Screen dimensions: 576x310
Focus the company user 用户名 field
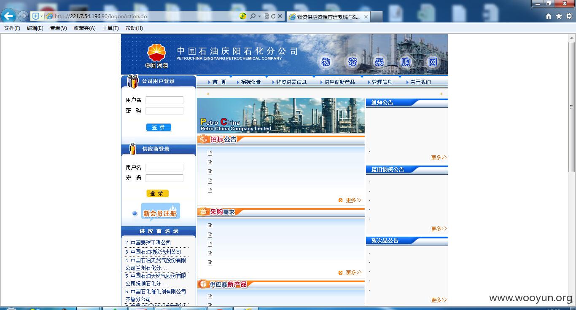coord(164,100)
